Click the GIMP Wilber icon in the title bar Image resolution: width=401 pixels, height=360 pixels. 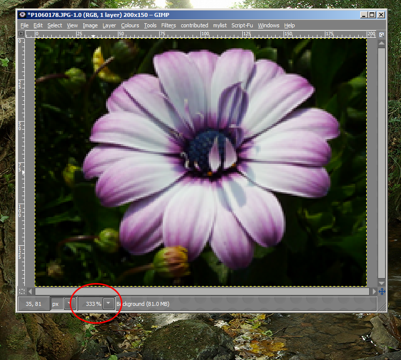22,15
